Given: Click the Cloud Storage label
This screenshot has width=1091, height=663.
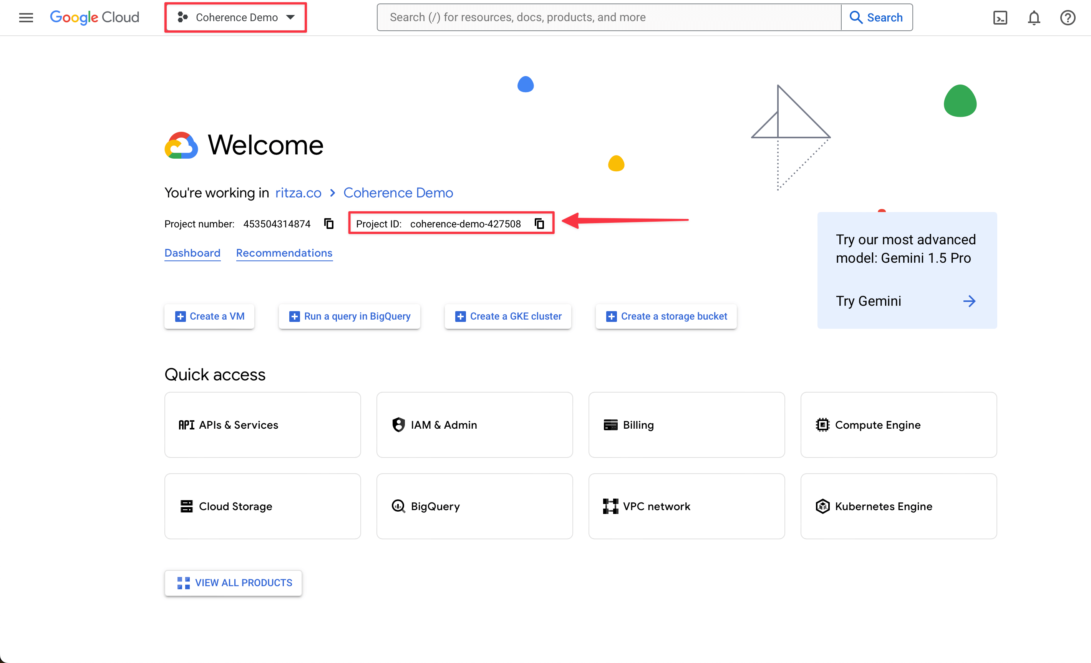Looking at the screenshot, I should point(235,506).
